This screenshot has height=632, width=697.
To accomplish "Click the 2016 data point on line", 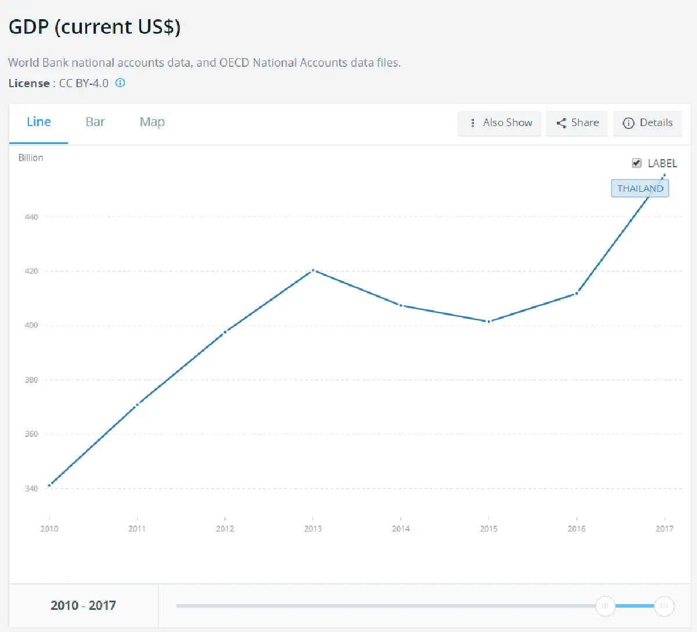I will click(x=576, y=293).
